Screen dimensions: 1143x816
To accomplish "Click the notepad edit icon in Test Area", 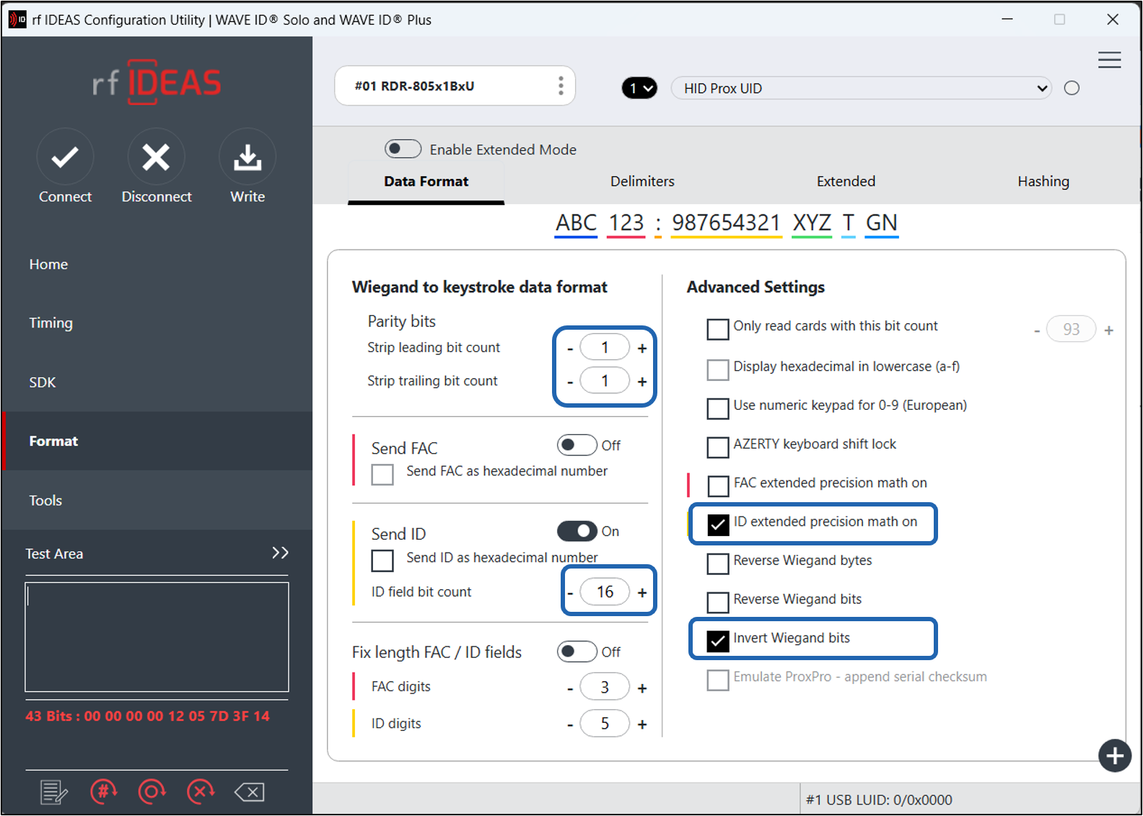I will (x=54, y=792).
